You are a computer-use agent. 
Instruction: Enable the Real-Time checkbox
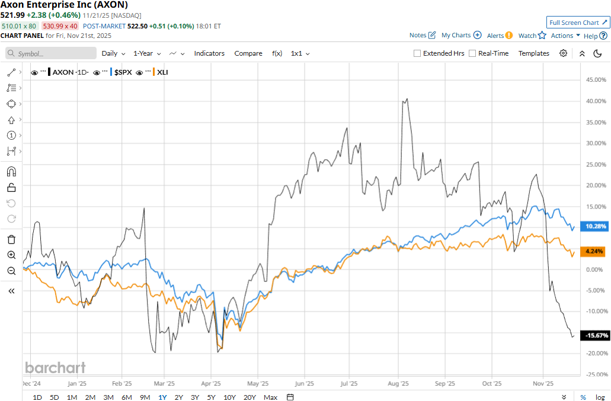(472, 53)
